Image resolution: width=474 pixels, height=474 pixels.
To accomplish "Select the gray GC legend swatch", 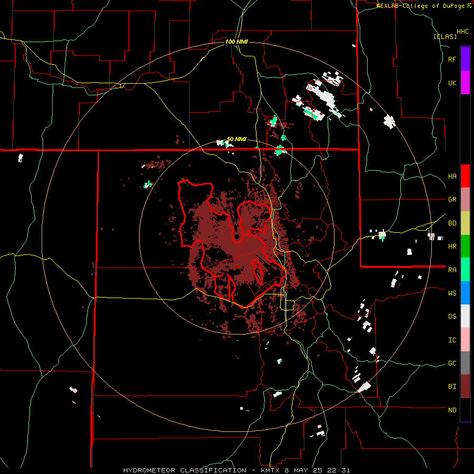I will point(465,363).
